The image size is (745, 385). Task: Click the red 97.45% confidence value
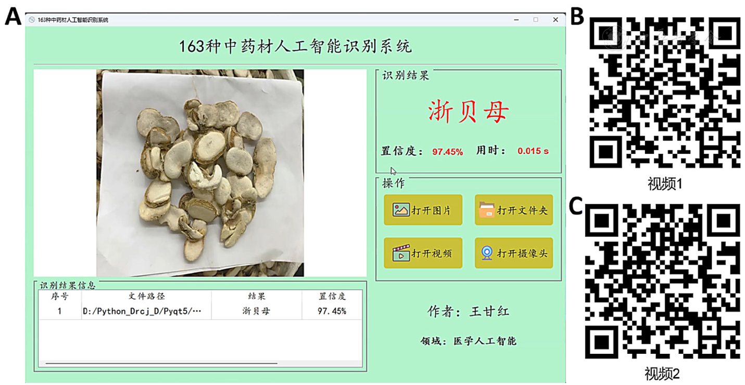tap(447, 152)
